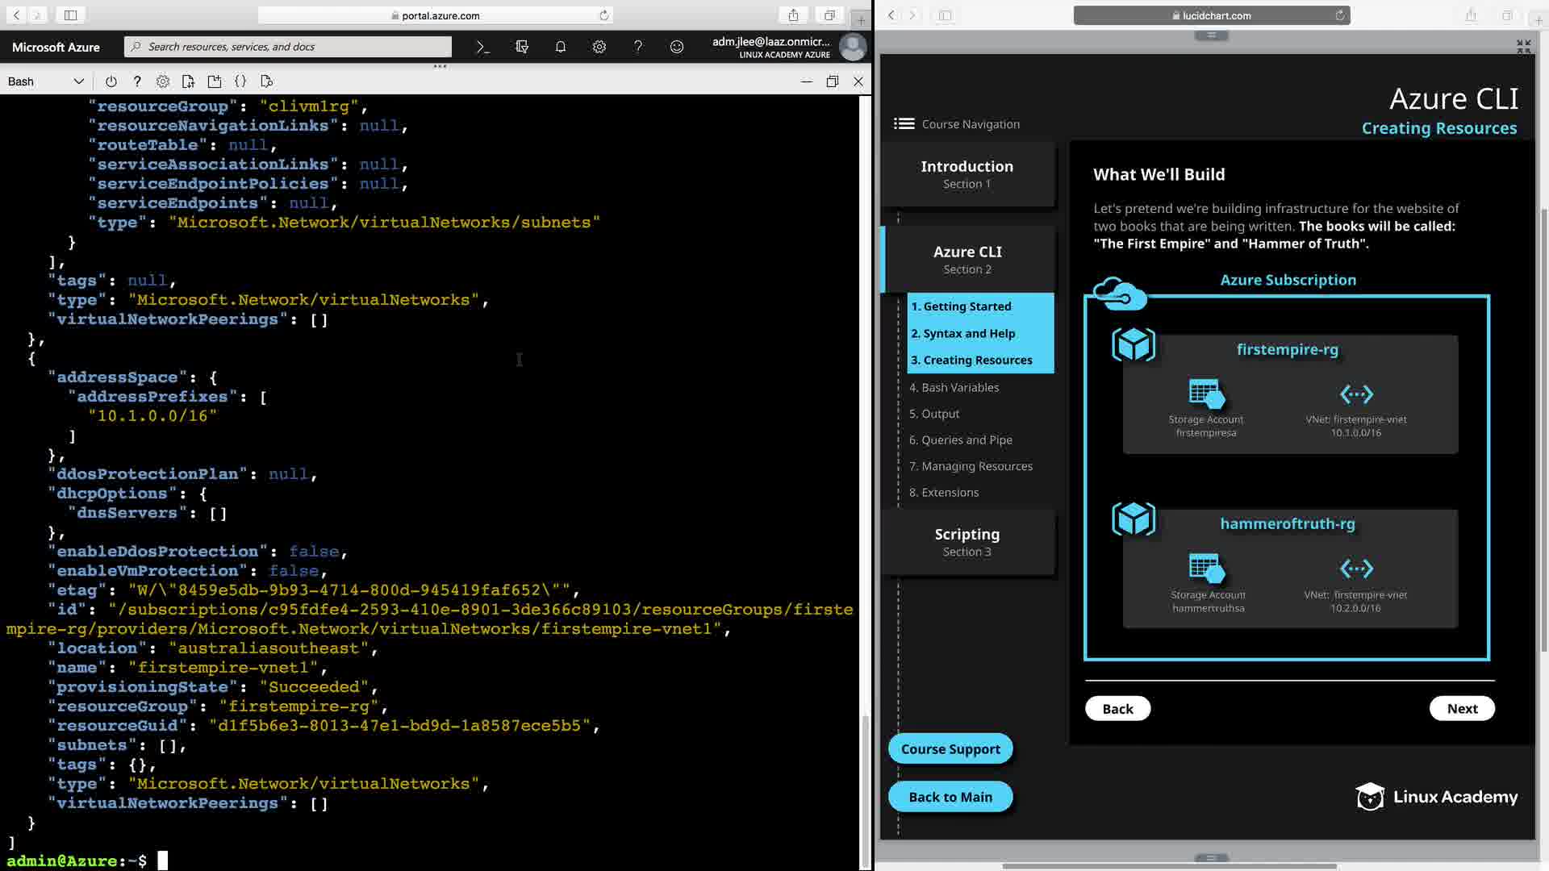Click the upload/download files icon
The width and height of the screenshot is (1549, 871).
coord(188,81)
